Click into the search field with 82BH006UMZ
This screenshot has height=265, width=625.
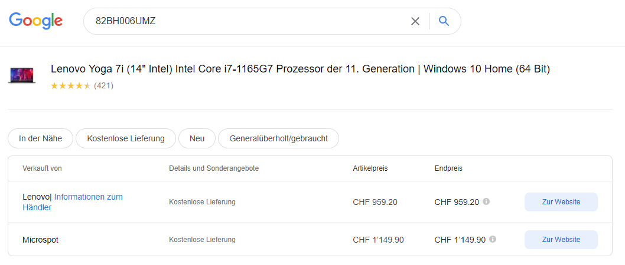pyautogui.click(x=248, y=22)
